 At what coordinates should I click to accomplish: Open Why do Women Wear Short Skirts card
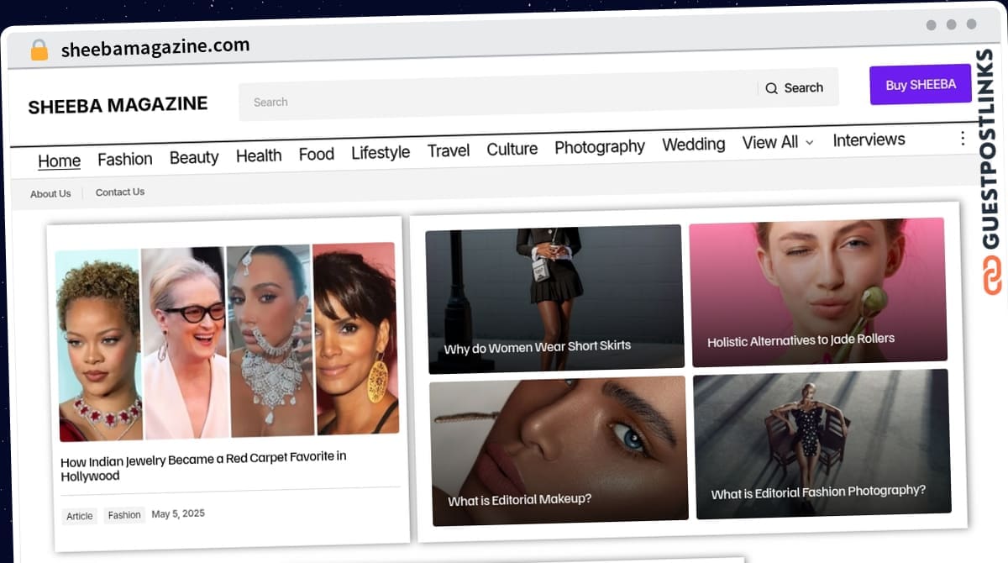click(555, 298)
